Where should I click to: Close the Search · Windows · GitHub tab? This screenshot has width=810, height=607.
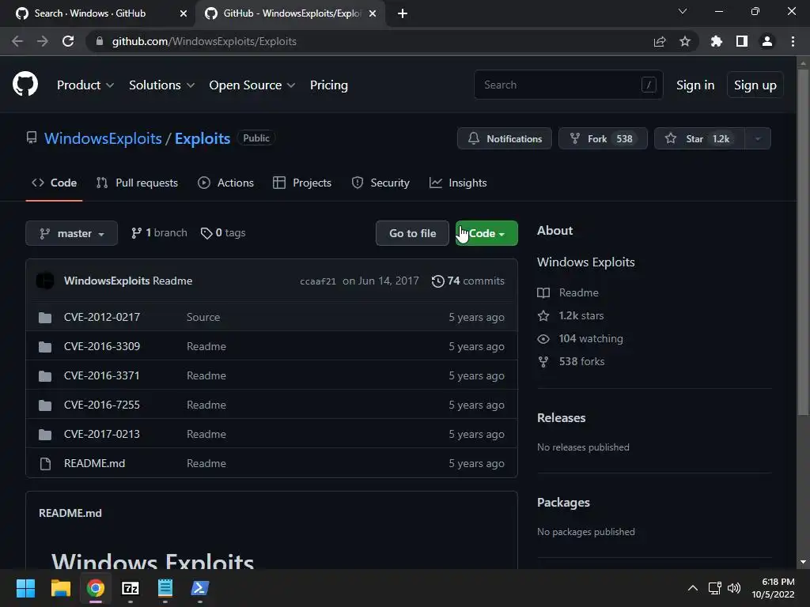tap(183, 13)
